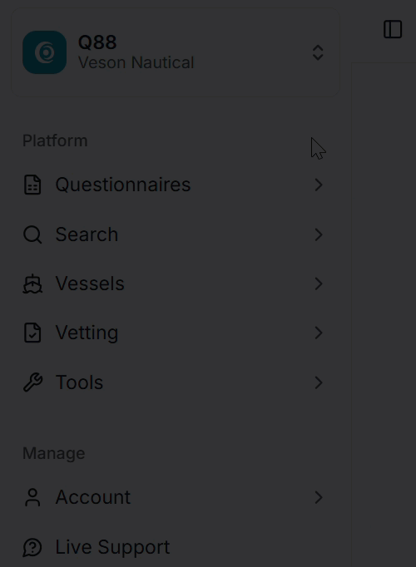
Task: Click the Search magnifier icon
Action: click(x=32, y=234)
